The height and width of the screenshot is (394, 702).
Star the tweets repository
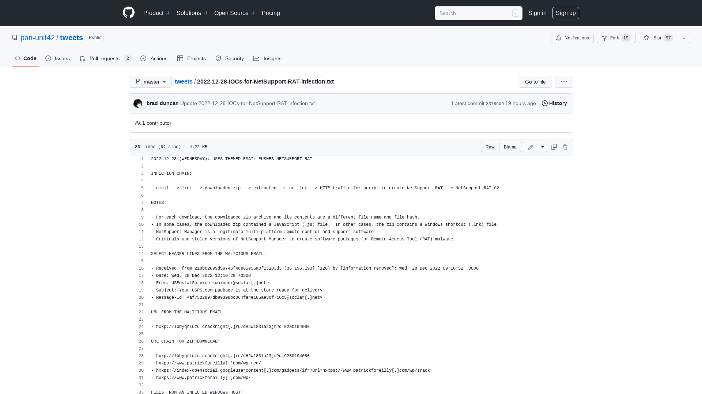coord(658,38)
